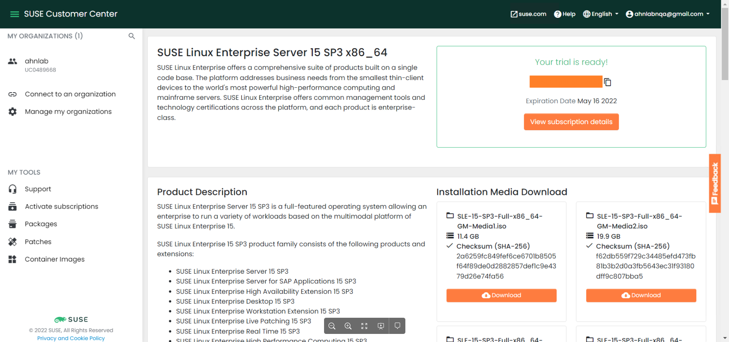Viewport: 729px width, 342px height.
Task: Click the SUSE Customer Center title
Action: 71,14
